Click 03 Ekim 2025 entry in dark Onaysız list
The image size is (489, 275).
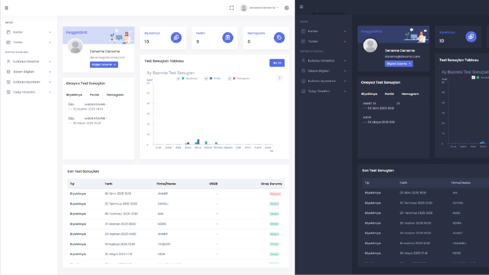click(x=382, y=106)
